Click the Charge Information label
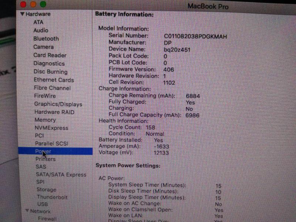Screen dimensions: 296x222 pos(125,89)
